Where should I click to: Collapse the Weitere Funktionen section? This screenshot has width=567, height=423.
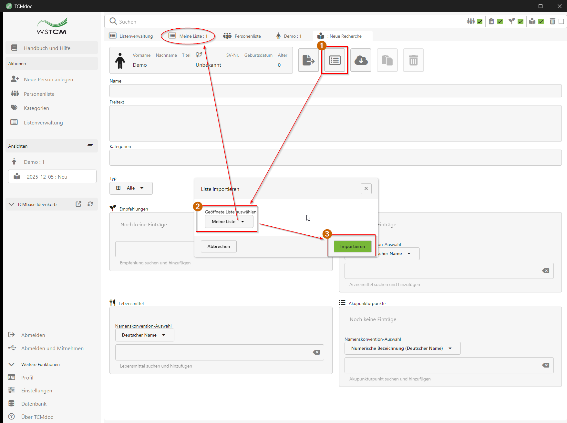pyautogui.click(x=12, y=364)
